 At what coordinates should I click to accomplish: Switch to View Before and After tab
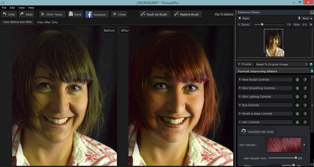(x=18, y=22)
